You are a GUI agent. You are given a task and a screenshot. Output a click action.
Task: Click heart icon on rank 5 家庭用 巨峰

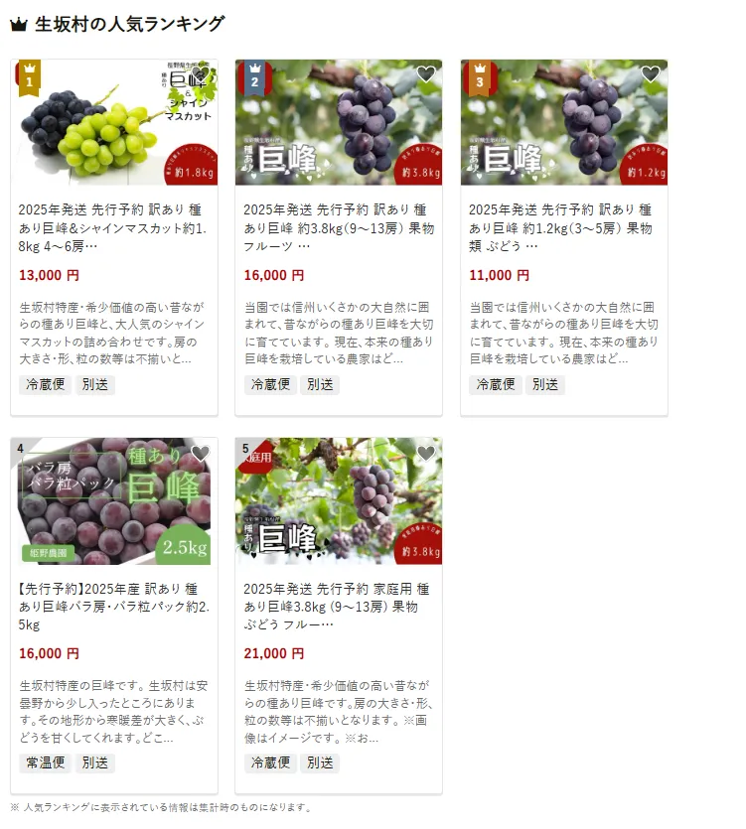tap(426, 453)
